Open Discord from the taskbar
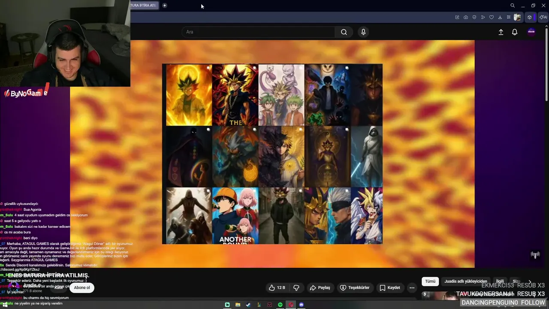The height and width of the screenshot is (309, 549). click(301, 305)
